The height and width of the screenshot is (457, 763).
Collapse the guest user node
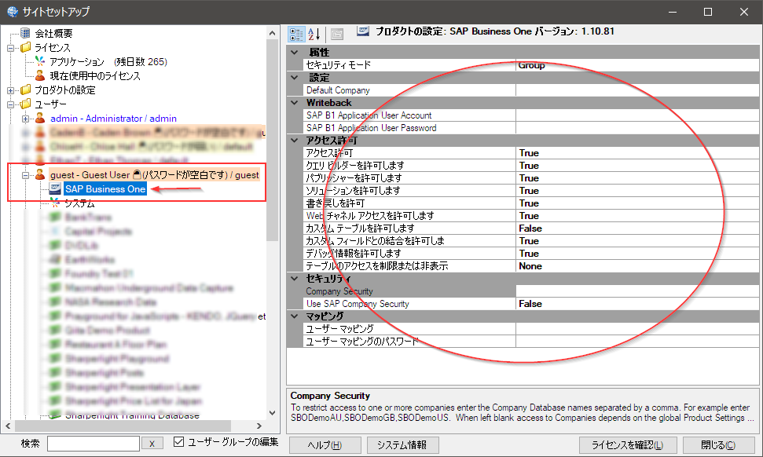tap(25, 175)
